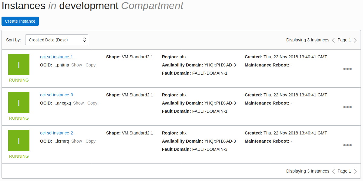The height and width of the screenshot is (181, 363).
Task: Go to next page using bottom arrow
Action: click(355, 171)
